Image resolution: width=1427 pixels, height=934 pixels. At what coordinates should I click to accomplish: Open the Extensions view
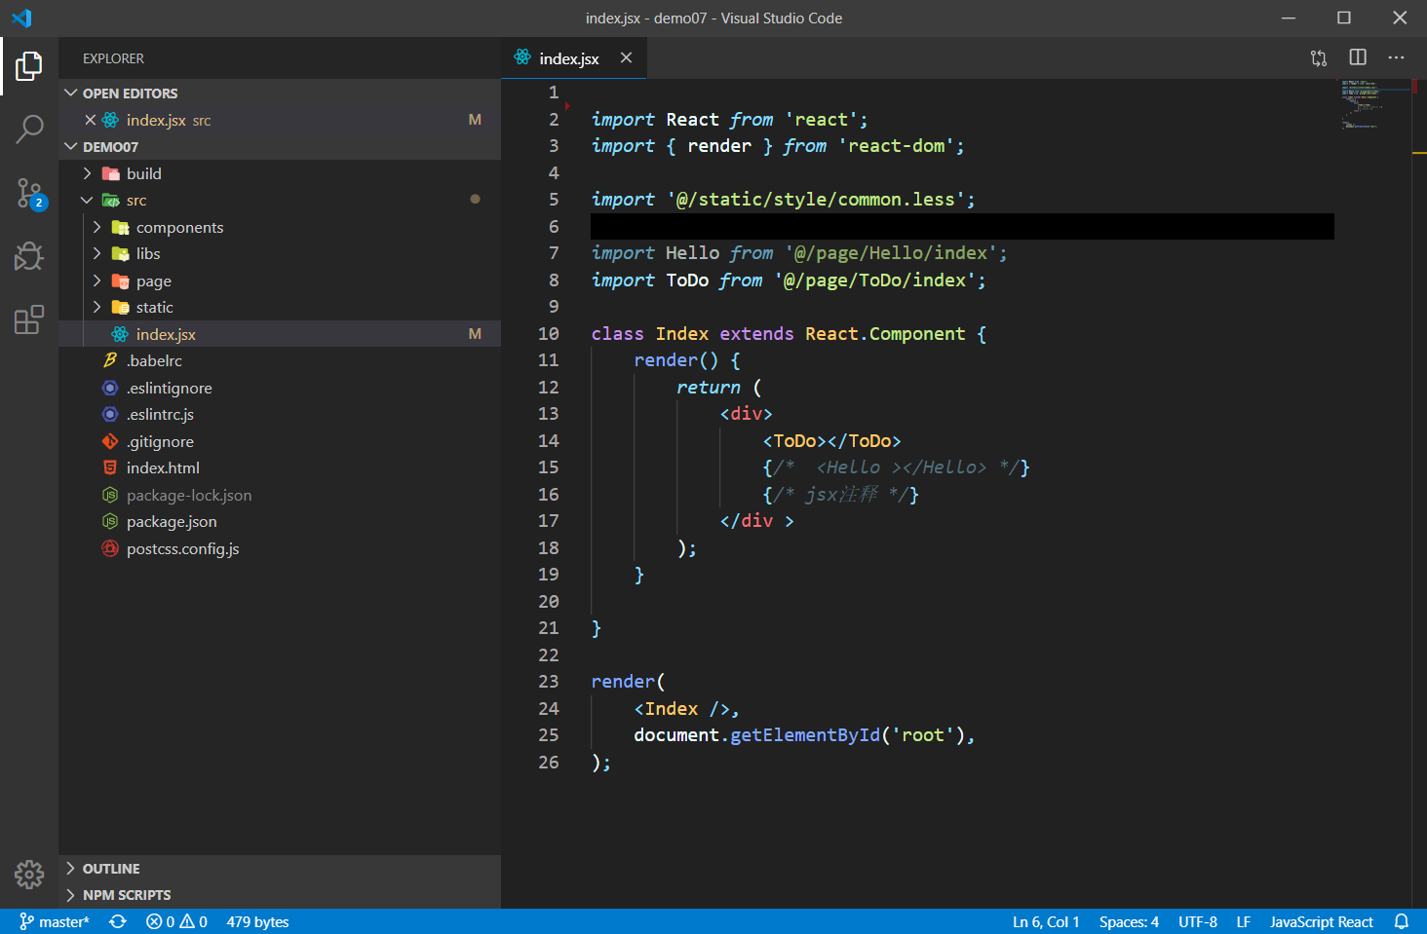pos(29,319)
